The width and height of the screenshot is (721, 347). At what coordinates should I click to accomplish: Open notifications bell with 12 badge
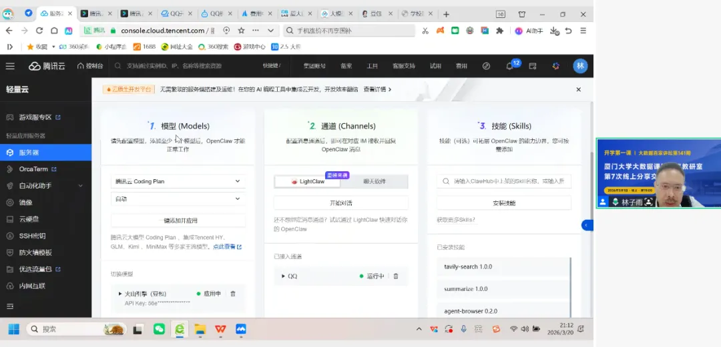(510, 66)
